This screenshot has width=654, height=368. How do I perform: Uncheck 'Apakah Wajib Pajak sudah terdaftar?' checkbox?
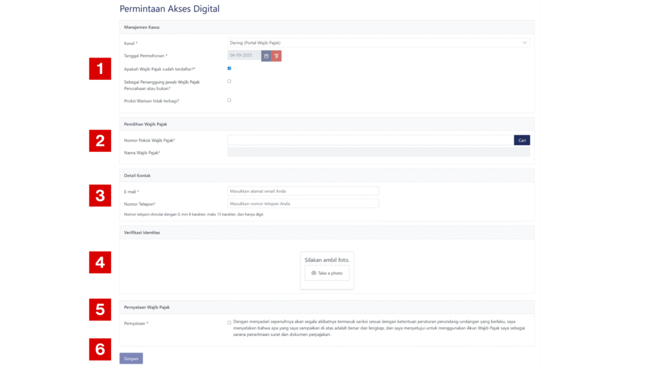click(229, 68)
